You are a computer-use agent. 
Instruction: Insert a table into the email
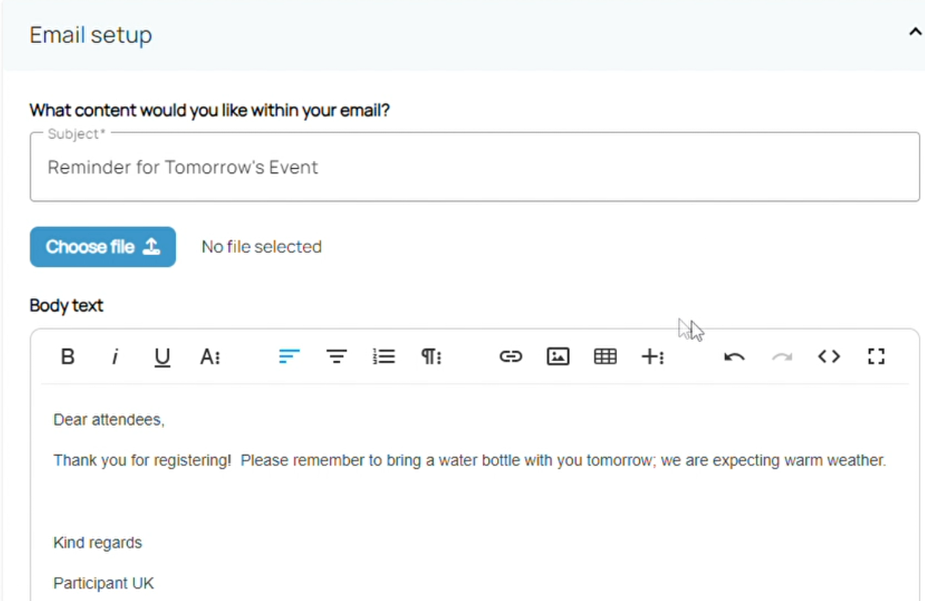tap(605, 356)
